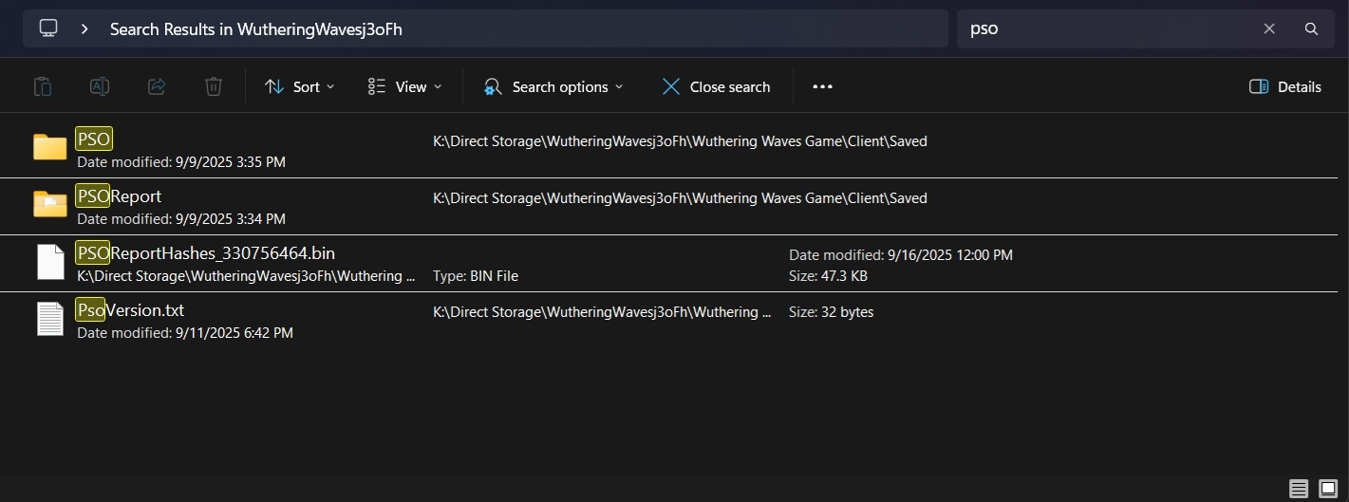Image resolution: width=1349 pixels, height=502 pixels.
Task: Click the delete trash icon
Action: coord(214,86)
